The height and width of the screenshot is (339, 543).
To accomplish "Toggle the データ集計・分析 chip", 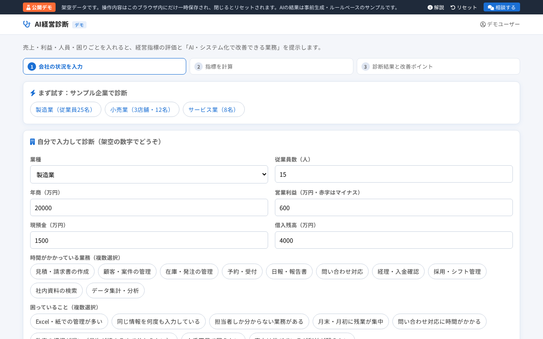I will tap(115, 291).
